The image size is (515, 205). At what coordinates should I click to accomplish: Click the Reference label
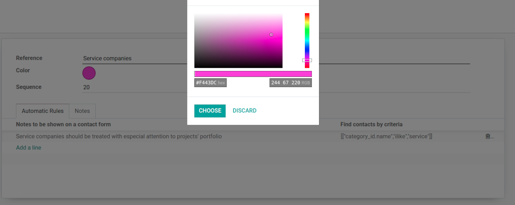29,58
